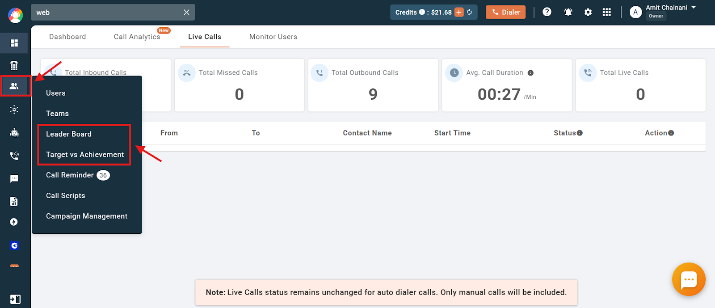Click the Owner role badge

pyautogui.click(x=656, y=16)
